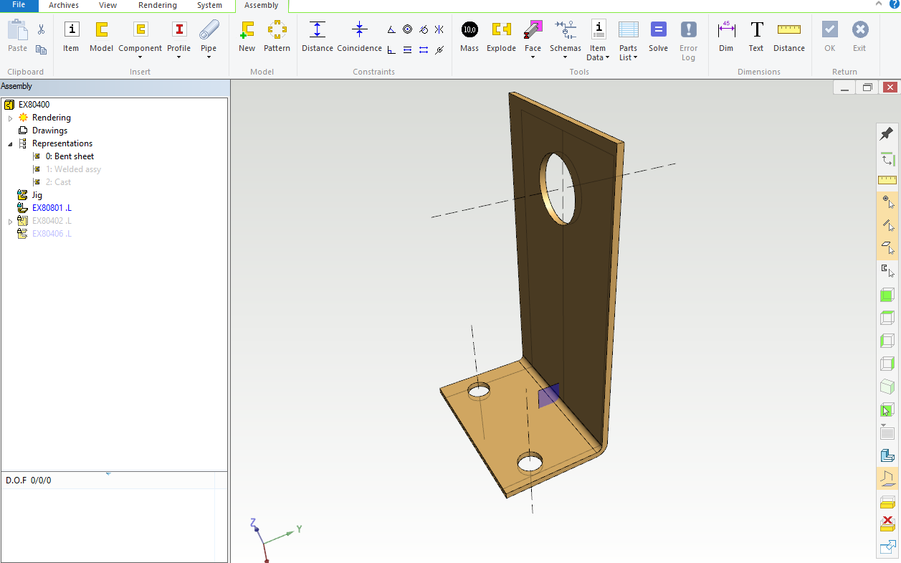
Task: Select the Explode tool in the ribbon
Action: (501, 36)
